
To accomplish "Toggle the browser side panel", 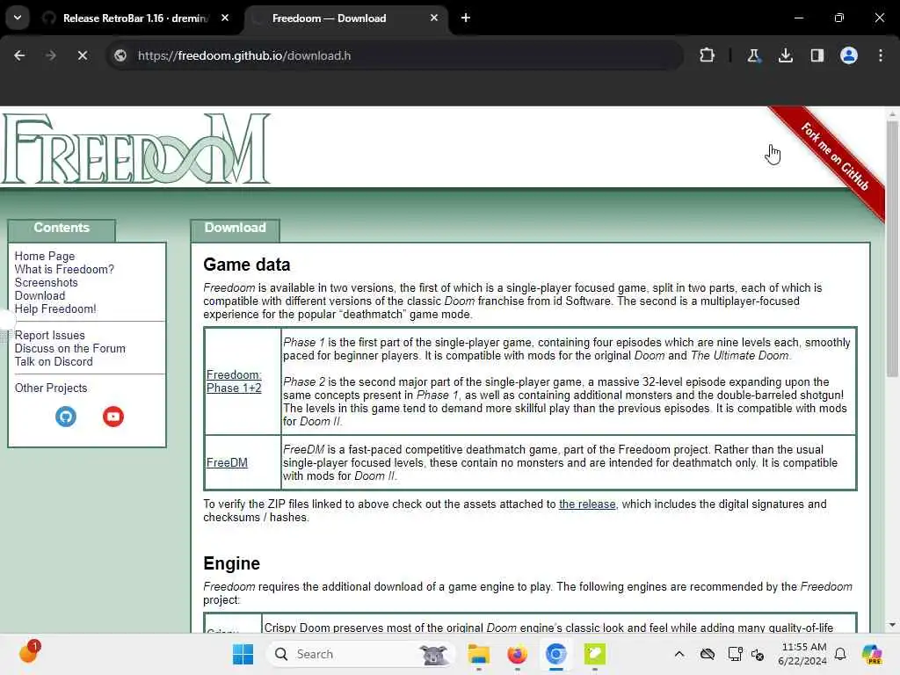I will pos(817,55).
